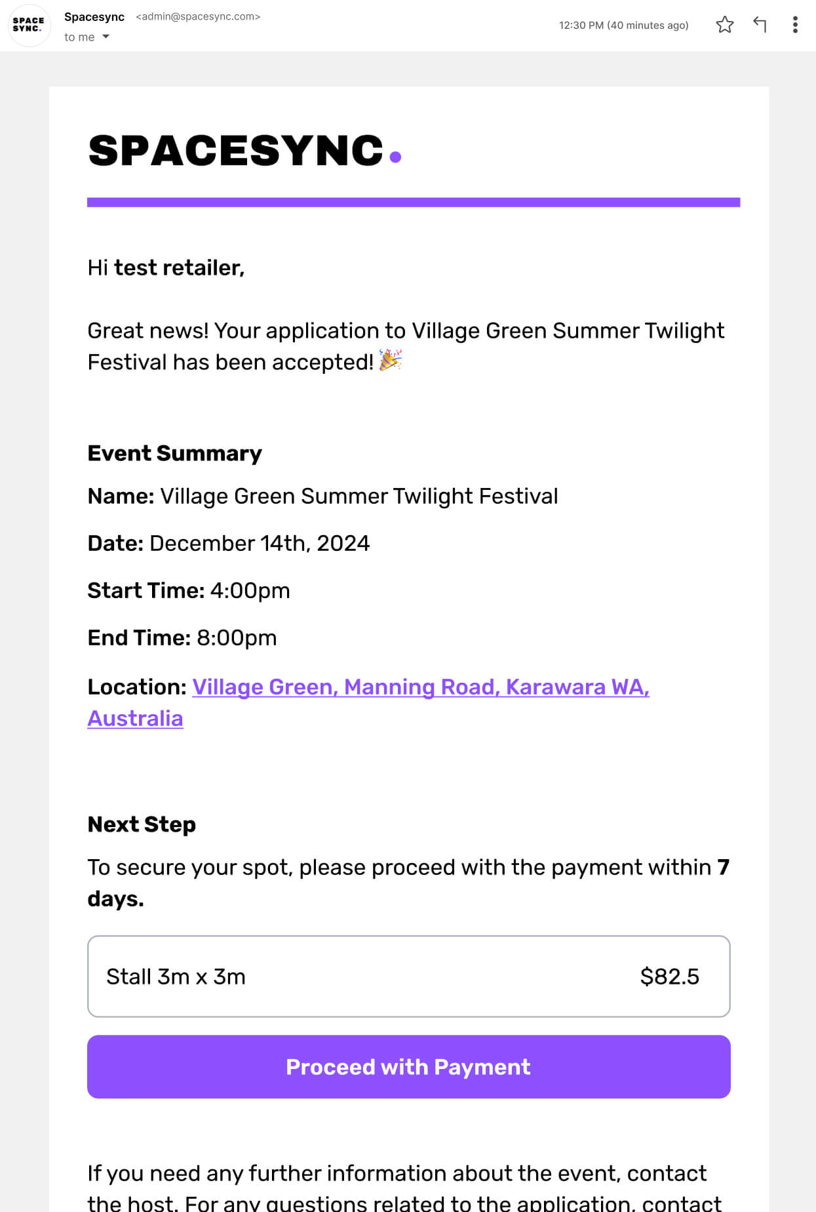
Task: Click the party popper emoji
Action: tap(390, 360)
